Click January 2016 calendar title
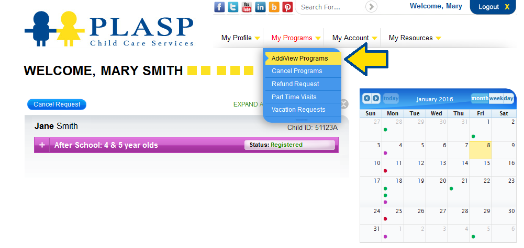This screenshot has width=524, height=248. point(434,99)
